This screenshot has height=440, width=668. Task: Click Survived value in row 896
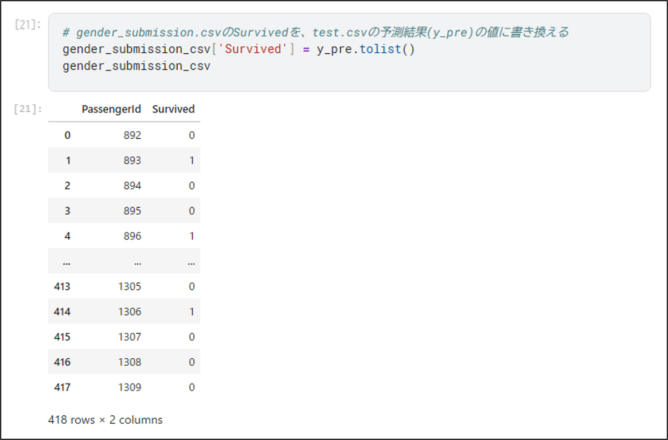(x=192, y=236)
